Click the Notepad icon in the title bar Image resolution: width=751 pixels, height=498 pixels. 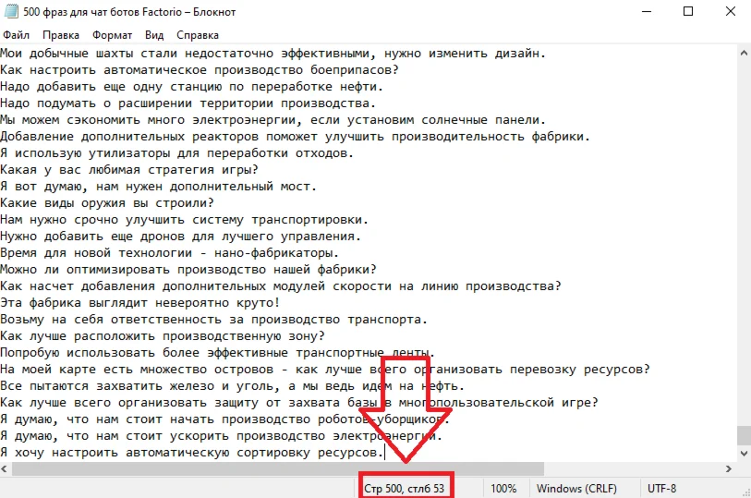click(11, 11)
